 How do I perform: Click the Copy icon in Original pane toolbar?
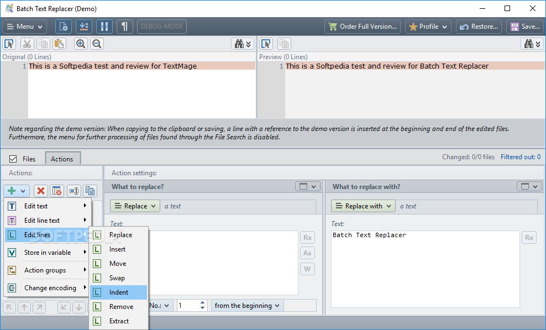click(x=43, y=44)
